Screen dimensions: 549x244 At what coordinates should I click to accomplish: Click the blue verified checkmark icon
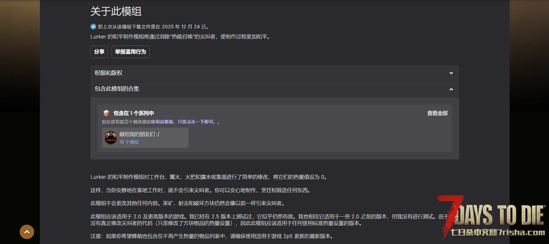93,27
